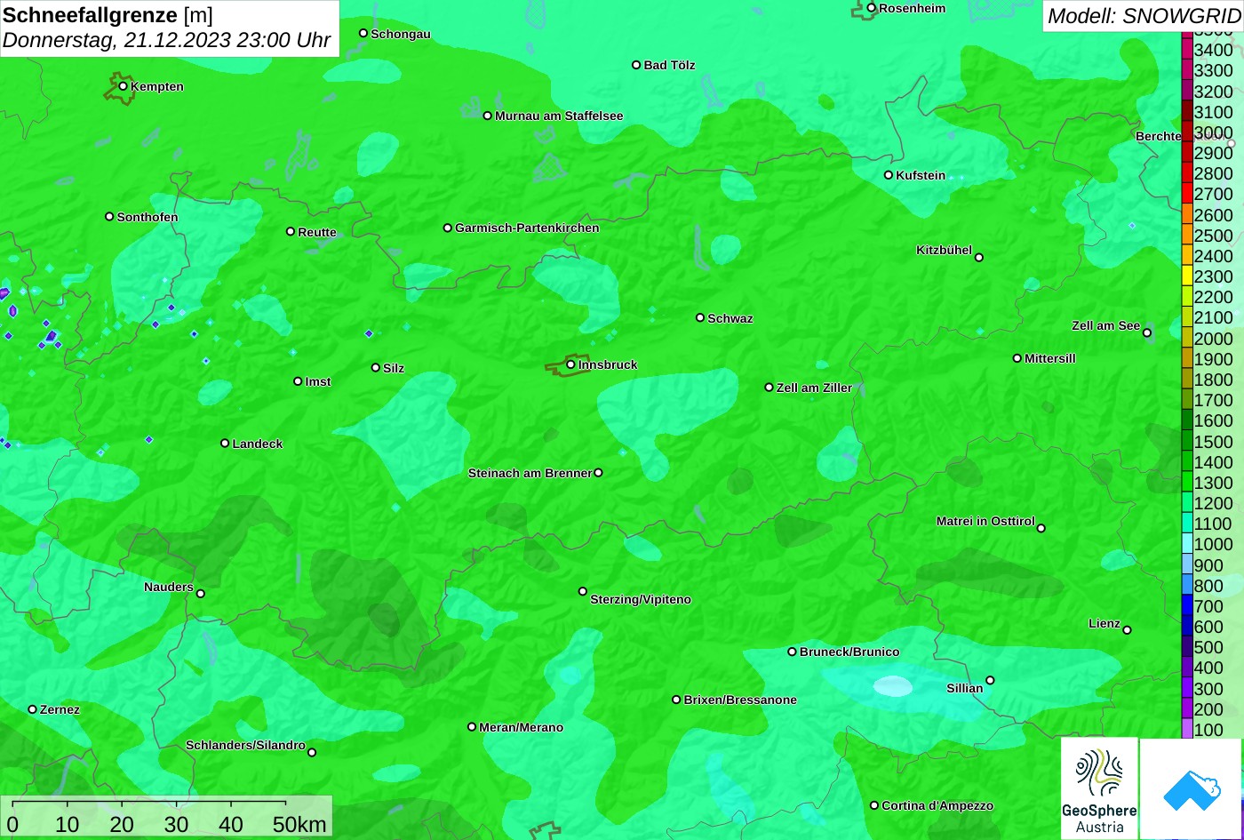1244x840 pixels.
Task: Select the blue legend swatch beside 700
Action: [x=1187, y=606]
